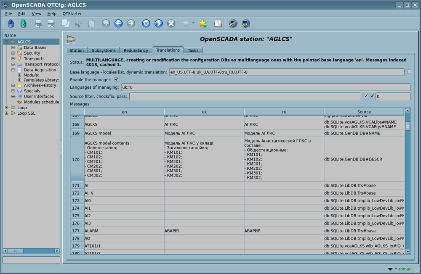
Task: Toggle first checkbox beside the source filter
Action: point(365,96)
